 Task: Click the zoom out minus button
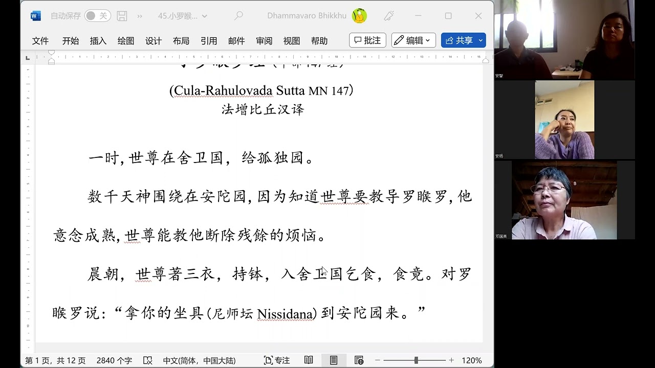coord(378,360)
